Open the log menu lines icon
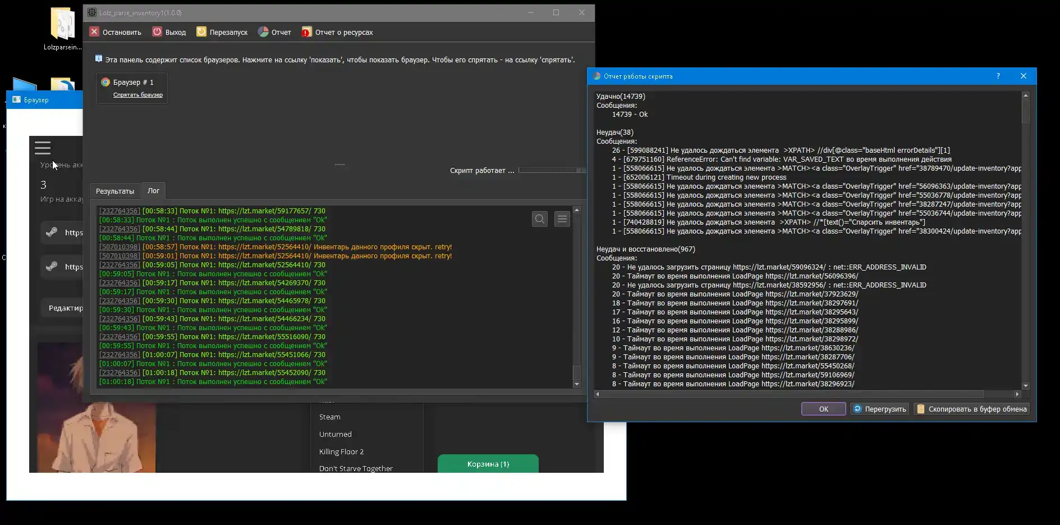Screen dimensions: 1060x525 point(562,219)
